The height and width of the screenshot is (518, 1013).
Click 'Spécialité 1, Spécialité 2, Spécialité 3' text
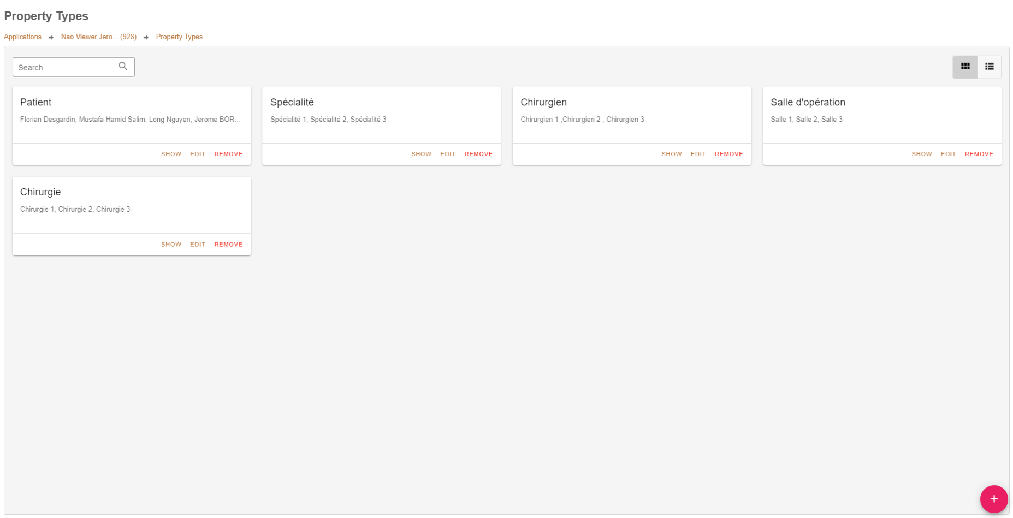pos(328,120)
